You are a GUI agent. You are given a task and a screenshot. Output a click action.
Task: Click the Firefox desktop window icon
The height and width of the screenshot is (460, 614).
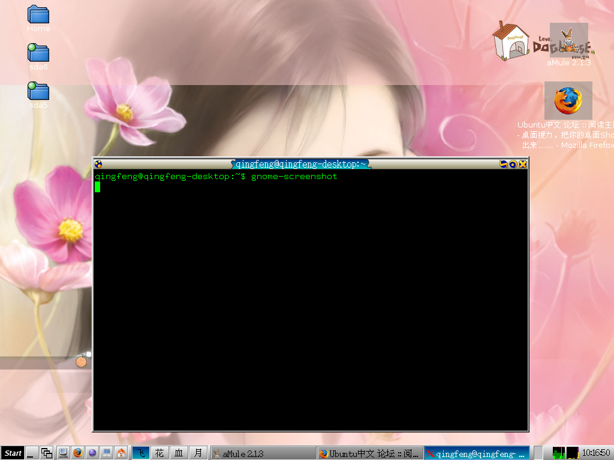(x=568, y=101)
